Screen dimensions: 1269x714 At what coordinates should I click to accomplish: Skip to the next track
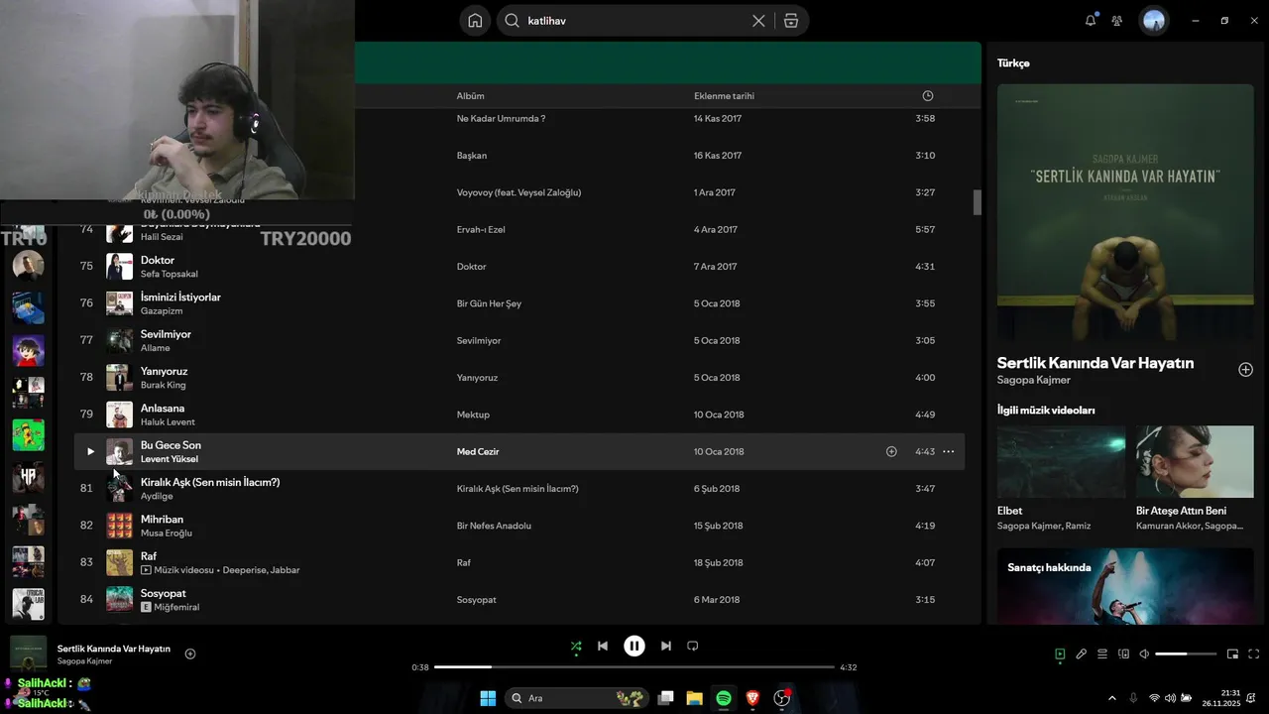tap(666, 646)
